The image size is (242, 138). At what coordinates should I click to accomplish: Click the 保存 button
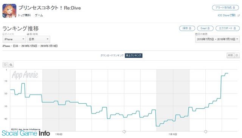[187, 28]
